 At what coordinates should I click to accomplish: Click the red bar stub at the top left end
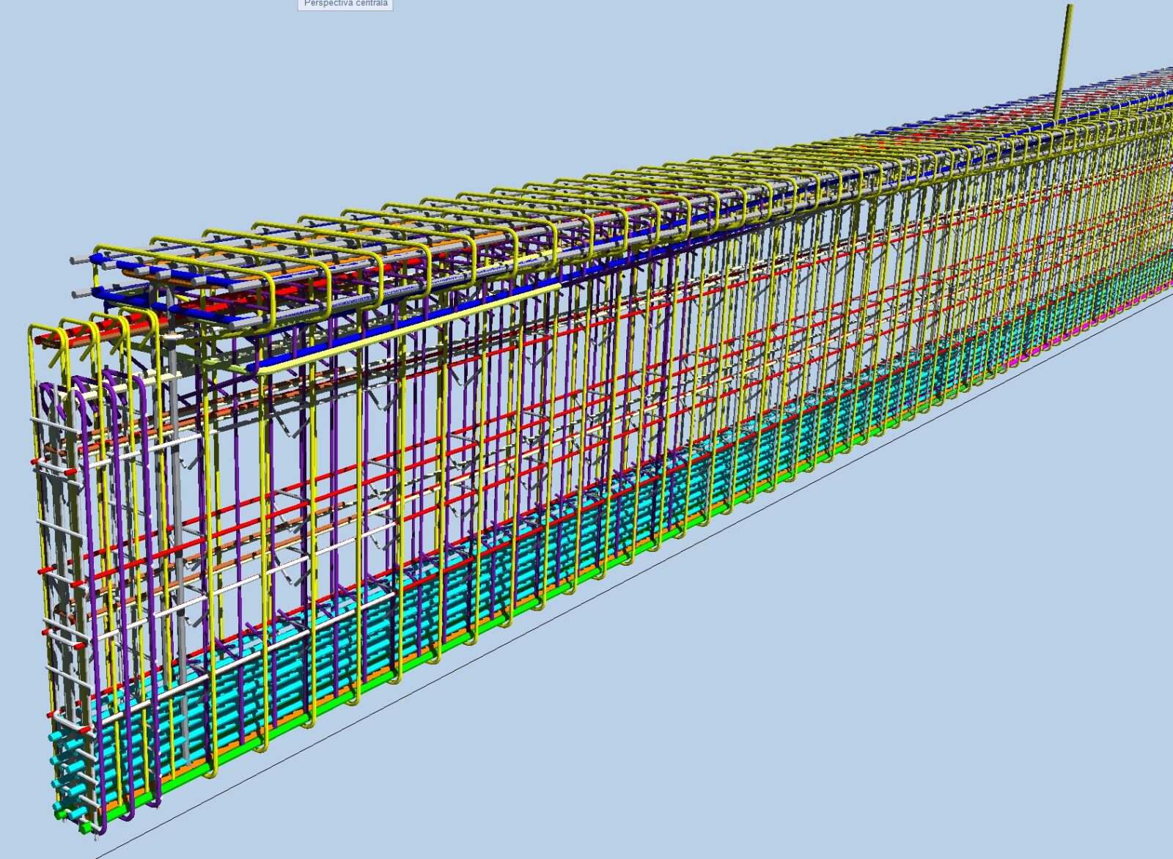pos(44,340)
